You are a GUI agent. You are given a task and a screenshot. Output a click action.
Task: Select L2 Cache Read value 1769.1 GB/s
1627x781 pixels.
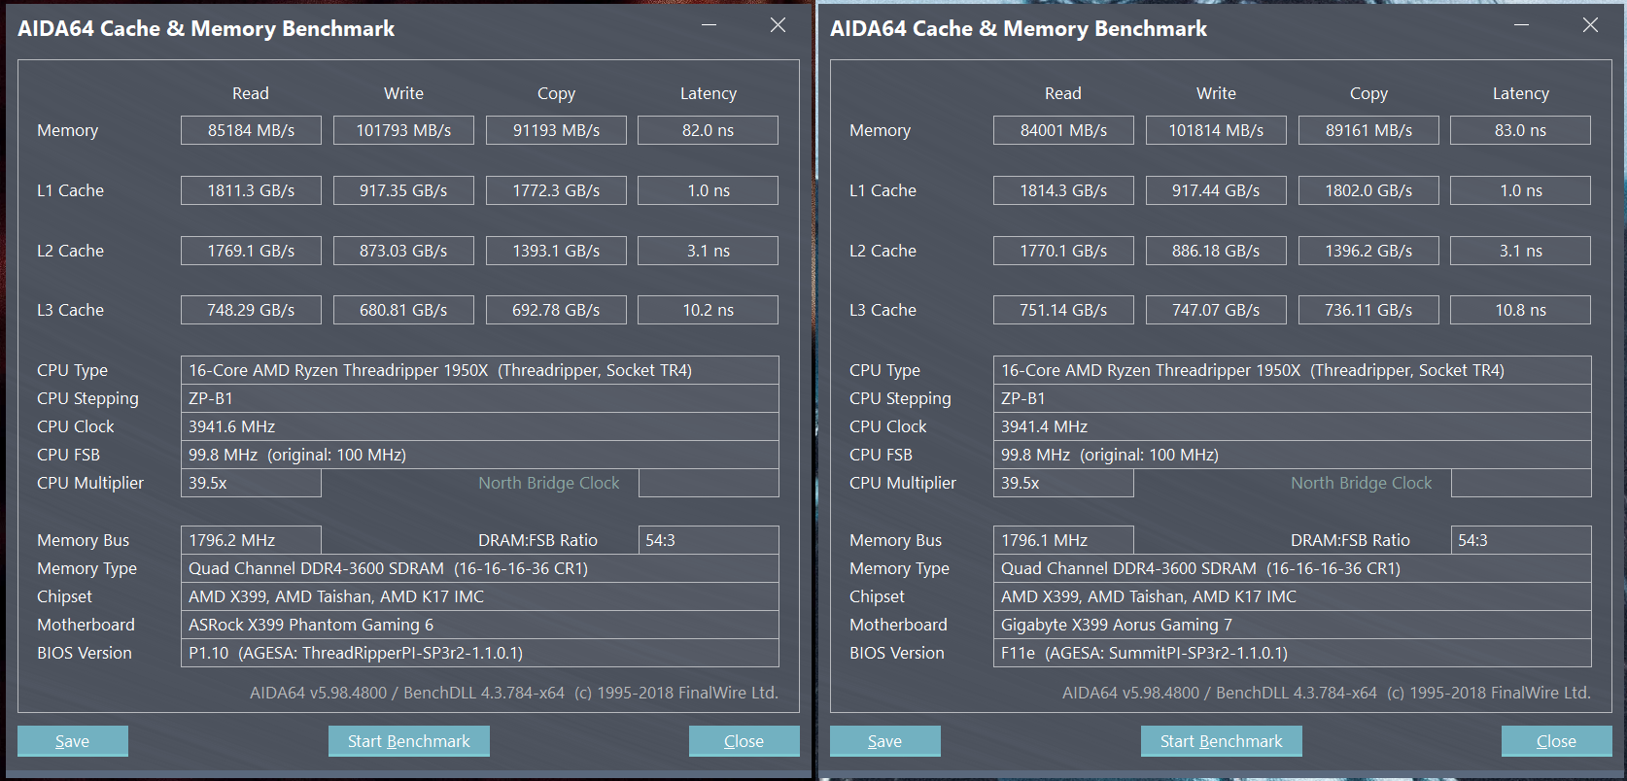coord(251,251)
